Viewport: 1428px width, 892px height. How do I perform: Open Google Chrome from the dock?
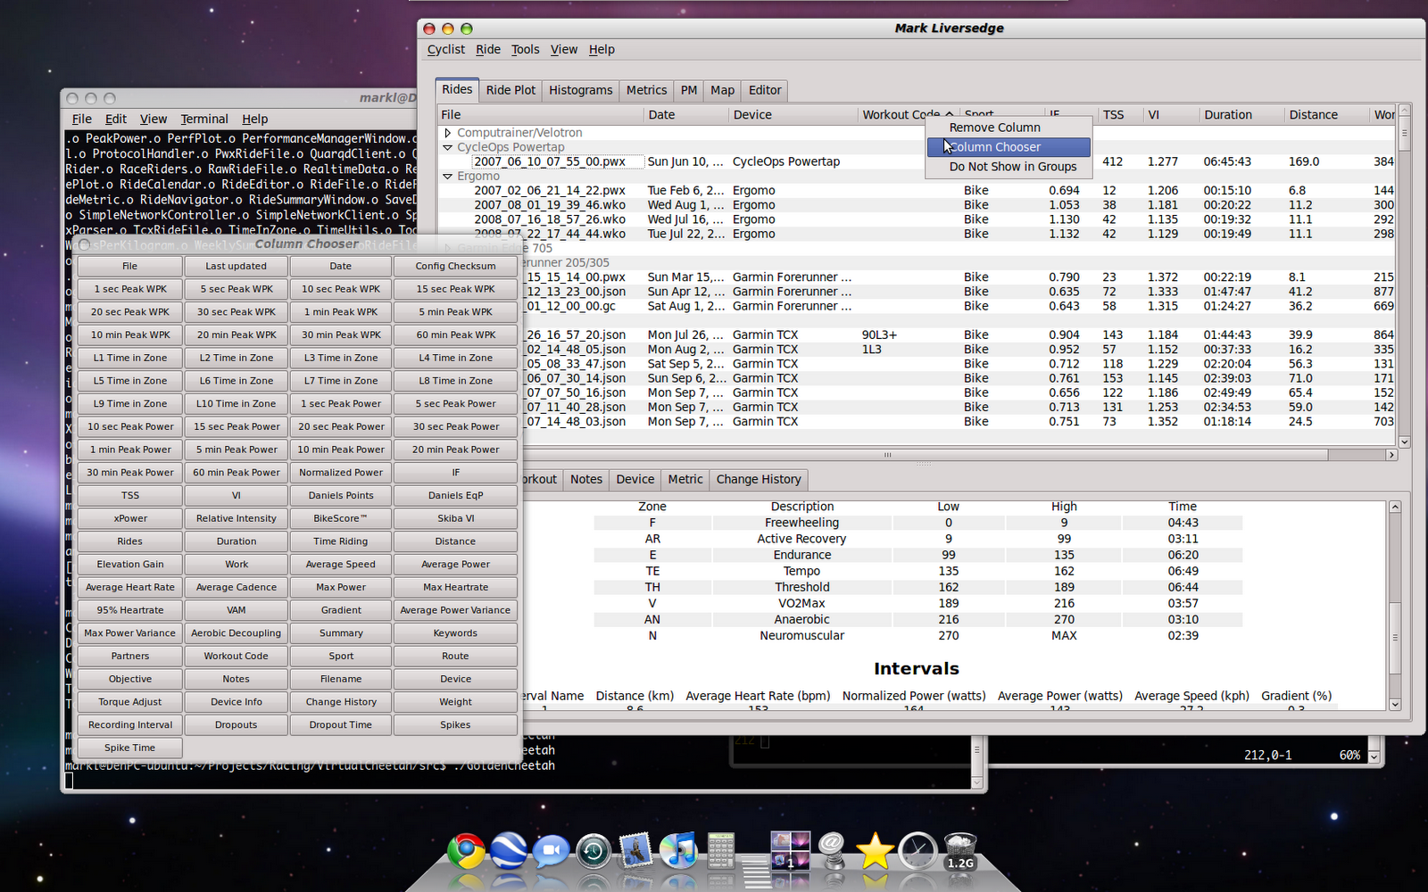click(x=466, y=851)
